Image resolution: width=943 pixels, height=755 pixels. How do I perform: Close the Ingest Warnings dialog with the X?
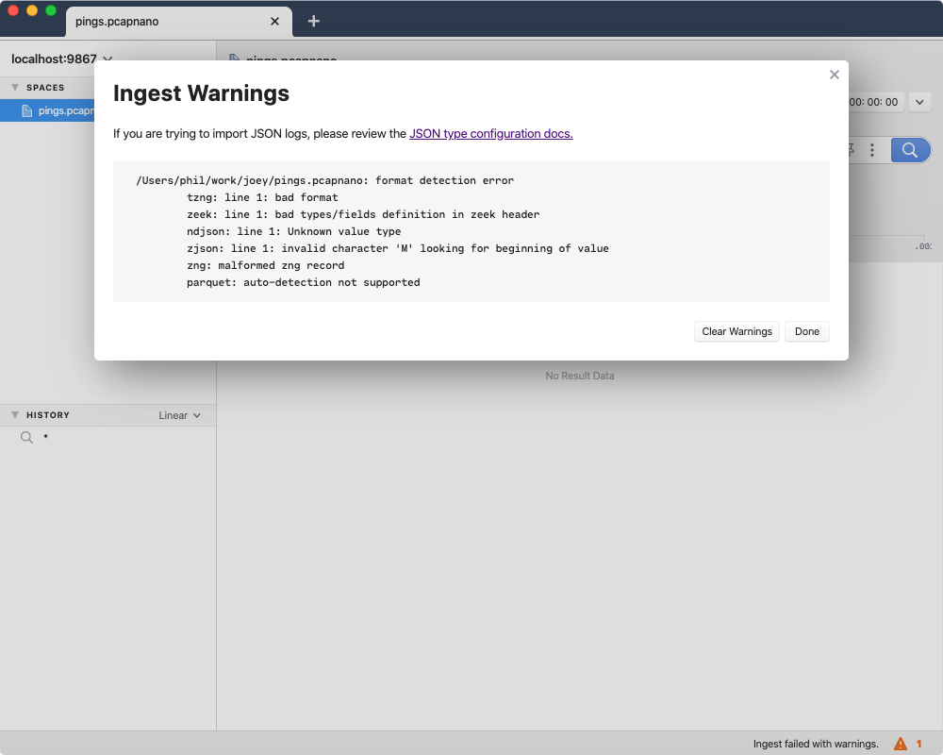click(x=834, y=75)
